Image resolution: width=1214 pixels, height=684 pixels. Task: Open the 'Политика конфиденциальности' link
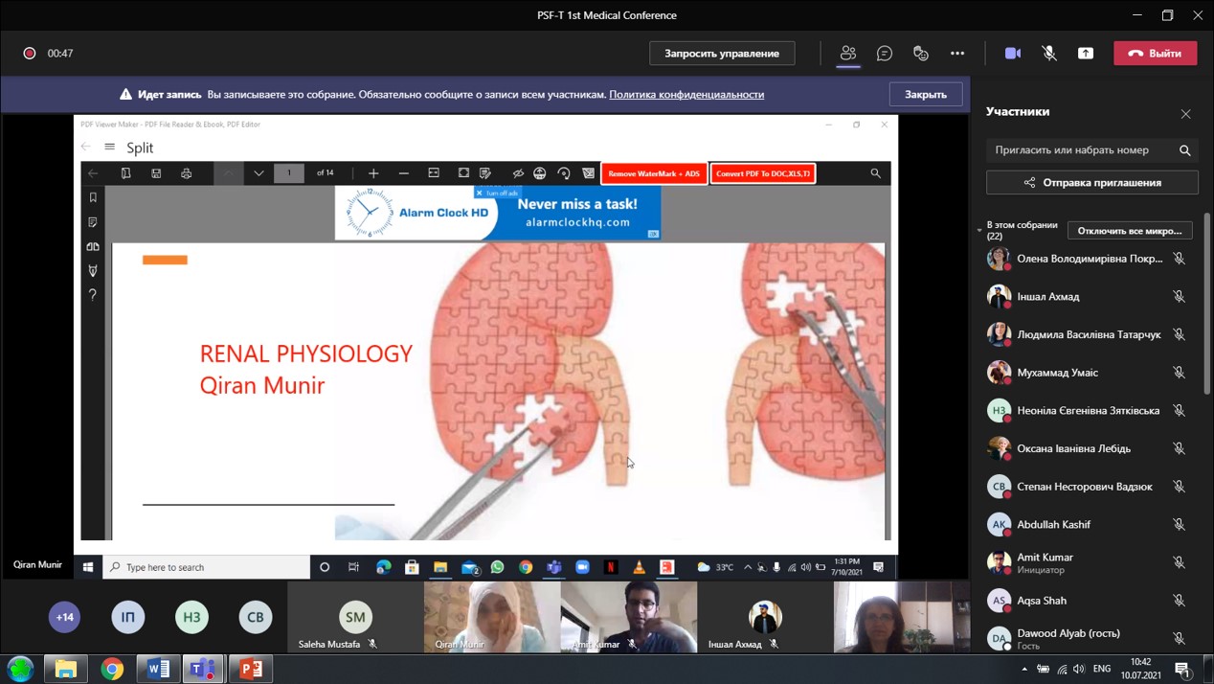(686, 95)
